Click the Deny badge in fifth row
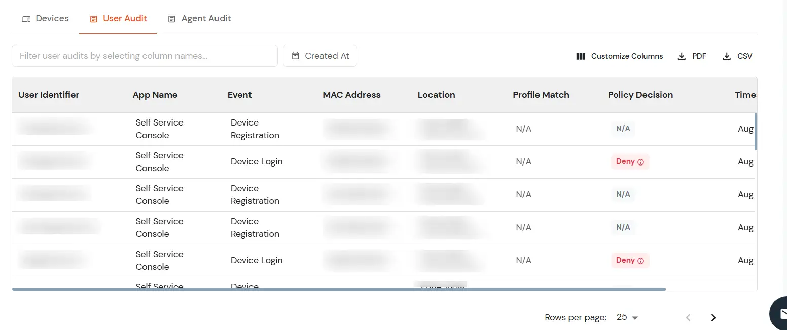The height and width of the screenshot is (330, 787). tap(630, 260)
